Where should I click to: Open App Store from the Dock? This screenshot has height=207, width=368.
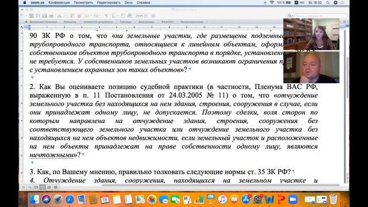246,200
